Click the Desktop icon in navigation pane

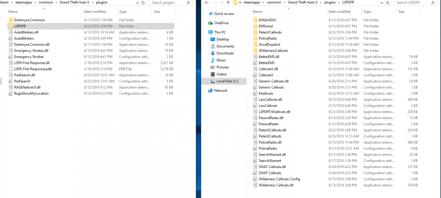coord(213,39)
